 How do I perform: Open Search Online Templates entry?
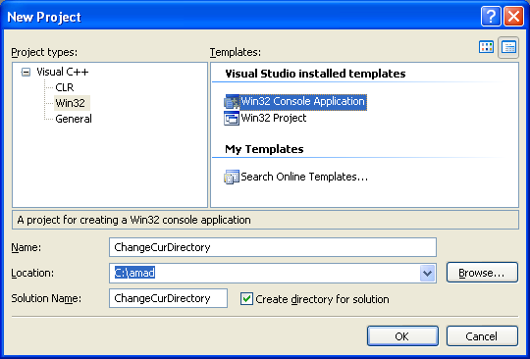pos(304,177)
